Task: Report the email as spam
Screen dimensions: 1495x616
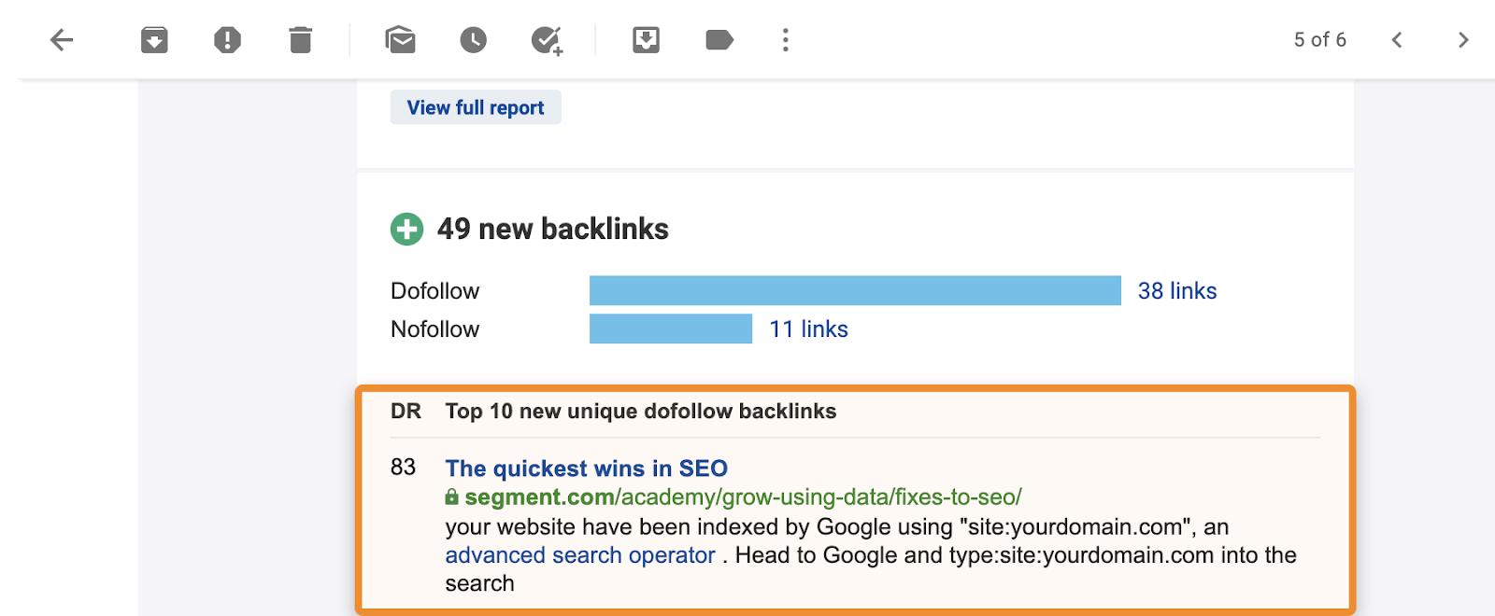Action: click(x=227, y=39)
